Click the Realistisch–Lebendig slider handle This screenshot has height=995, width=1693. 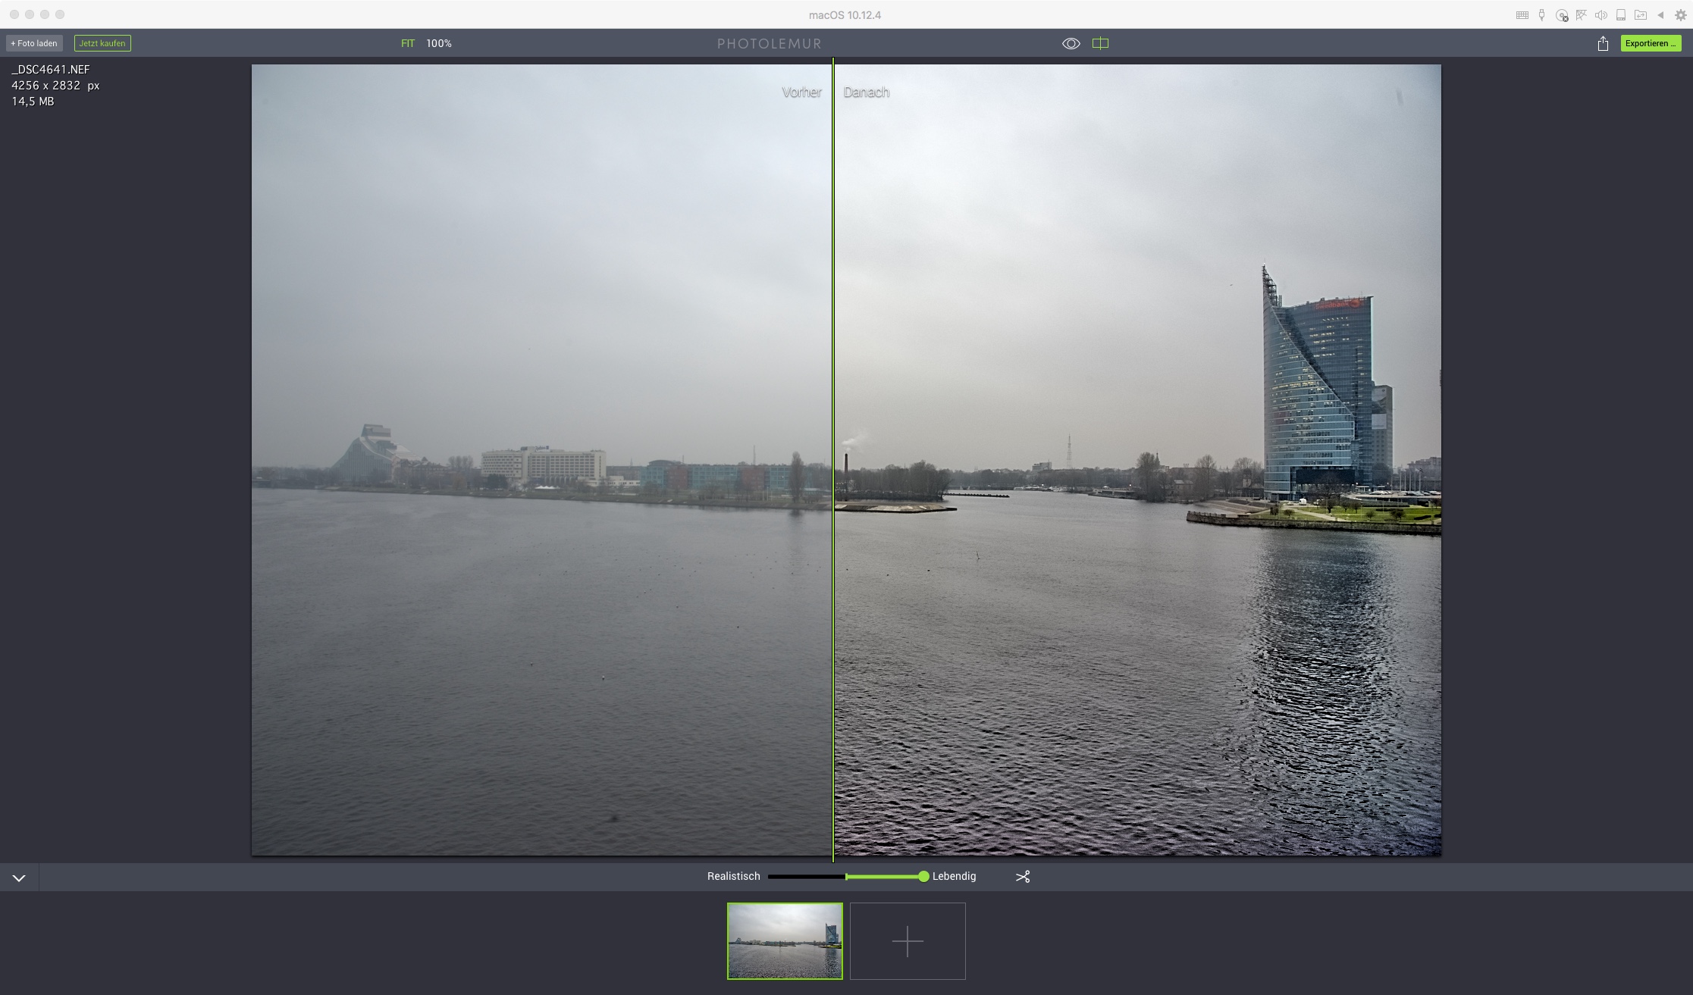point(923,877)
